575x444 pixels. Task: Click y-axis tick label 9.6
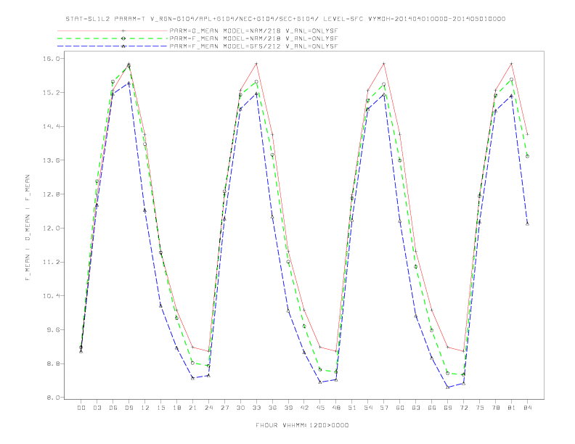coord(53,329)
